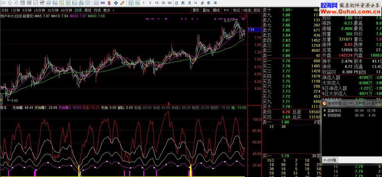Click the down arrow toolbar icon
This screenshot has height=177, width=382.
coord(16,3)
